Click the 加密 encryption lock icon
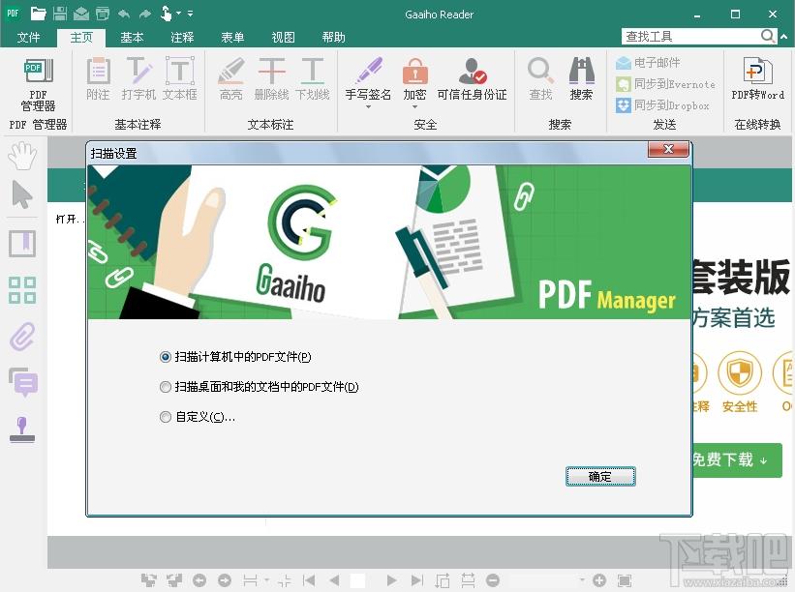This screenshot has width=795, height=592. 414,71
